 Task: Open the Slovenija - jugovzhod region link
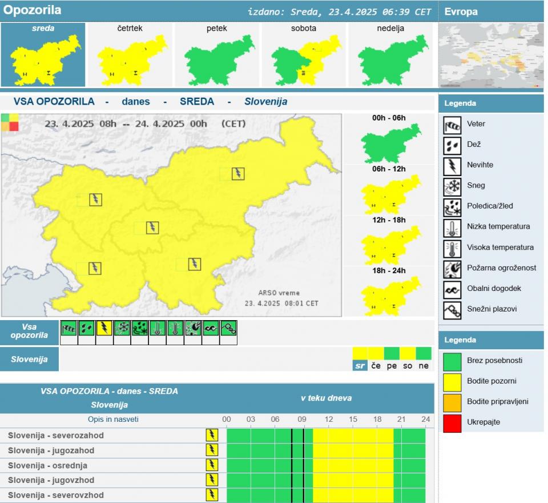tap(51, 480)
